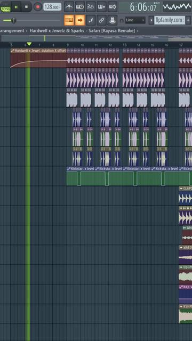Open the Line snap dropdown

pos(135,20)
